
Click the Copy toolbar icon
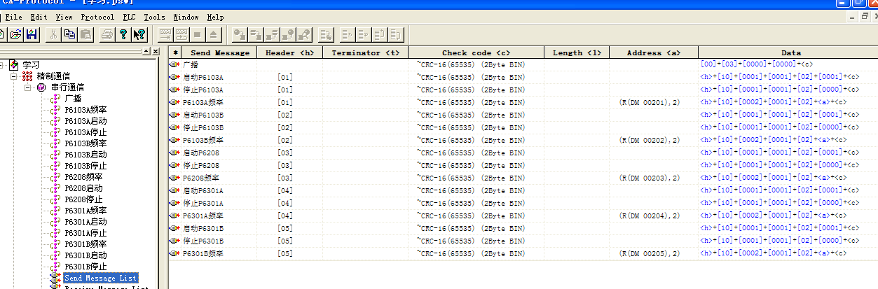click(x=69, y=34)
